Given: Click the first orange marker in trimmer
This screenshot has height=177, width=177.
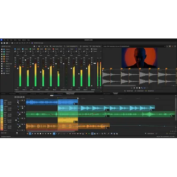Looking at the screenshot, I should tap(103, 69).
